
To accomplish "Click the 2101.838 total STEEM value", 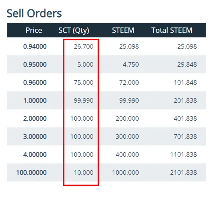I will click(184, 172).
